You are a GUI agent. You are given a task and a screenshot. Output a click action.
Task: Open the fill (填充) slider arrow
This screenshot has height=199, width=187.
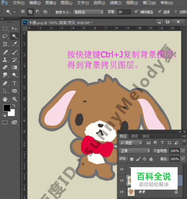(x=183, y=159)
